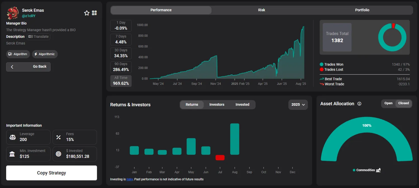Image resolution: width=419 pixels, height=188 pixels.
Task: Click the favorite star icon
Action: point(87,13)
